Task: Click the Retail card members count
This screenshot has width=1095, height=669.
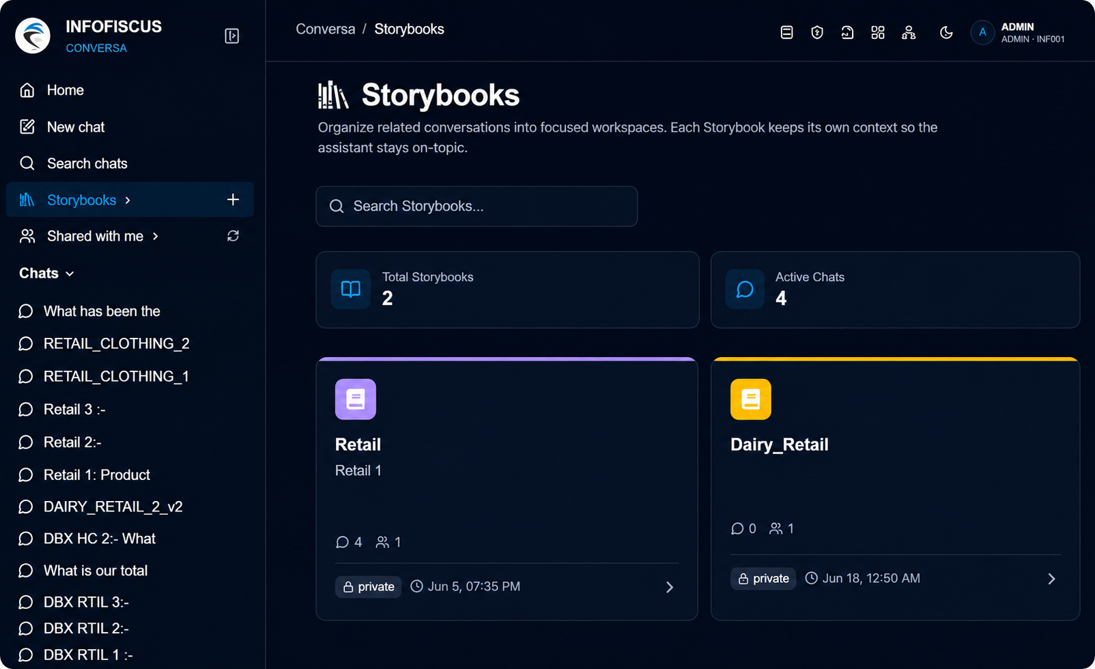Action: point(388,542)
